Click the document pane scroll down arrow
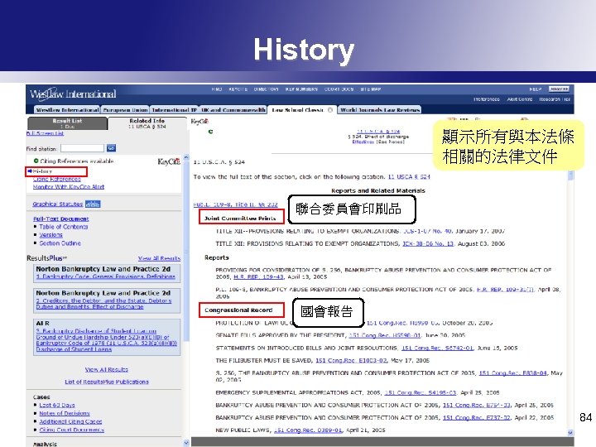596x447 pixels. [x=570, y=433]
